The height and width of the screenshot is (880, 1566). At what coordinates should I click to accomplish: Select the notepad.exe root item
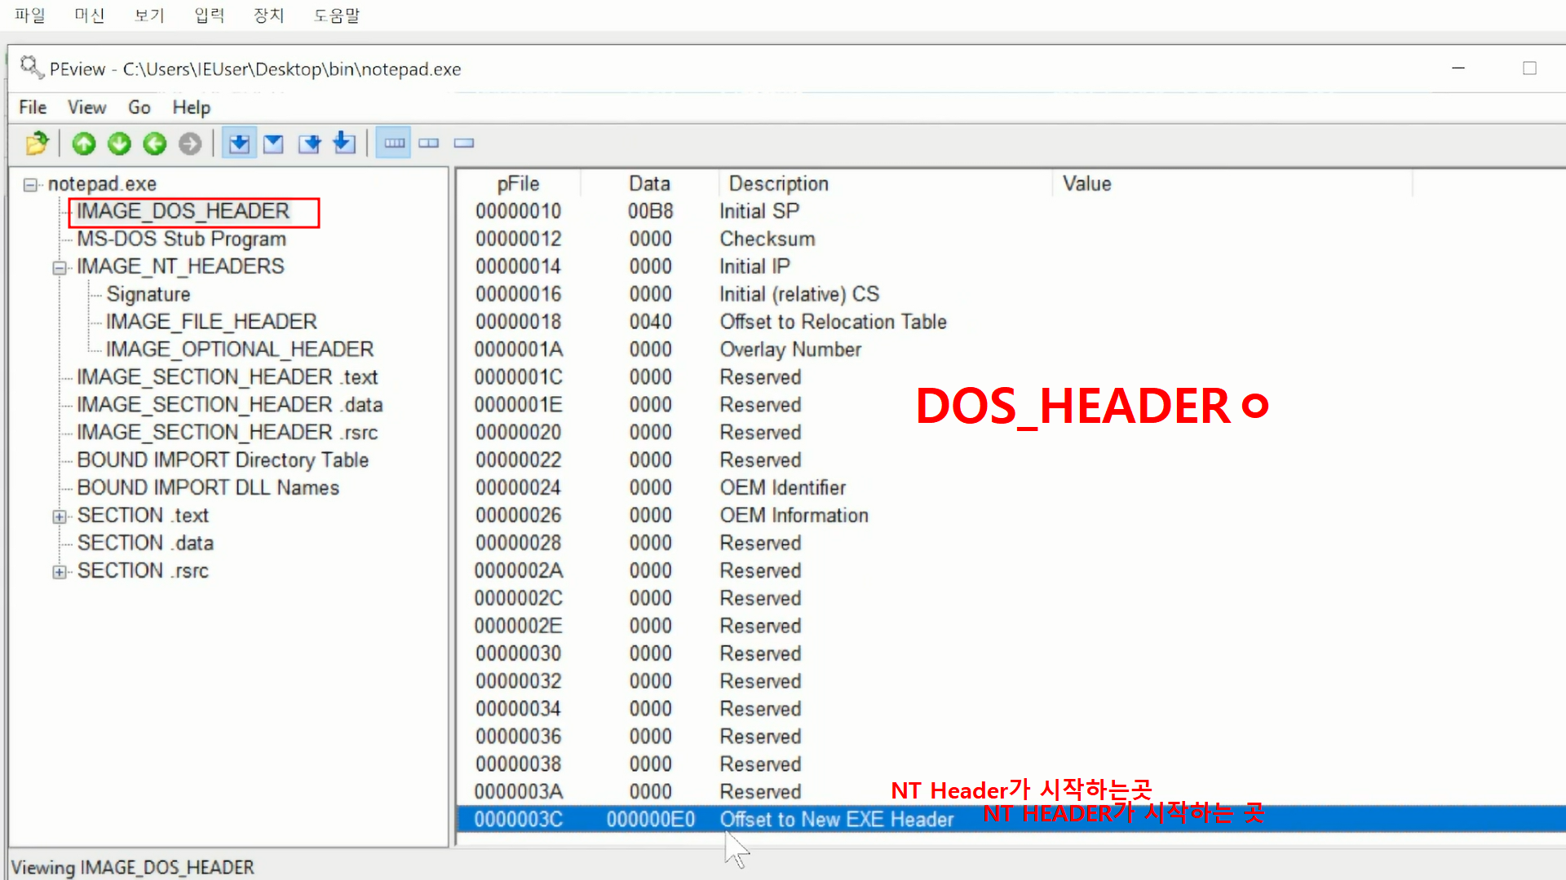(102, 185)
